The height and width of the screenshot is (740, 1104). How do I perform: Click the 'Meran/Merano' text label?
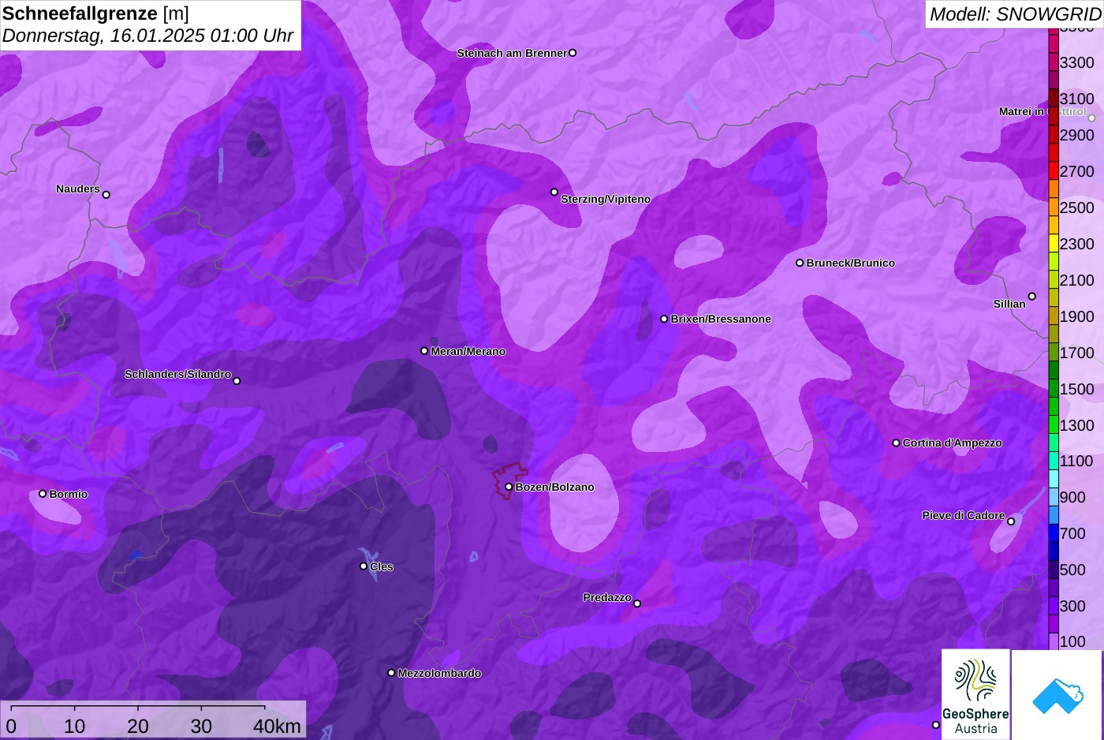[468, 351]
